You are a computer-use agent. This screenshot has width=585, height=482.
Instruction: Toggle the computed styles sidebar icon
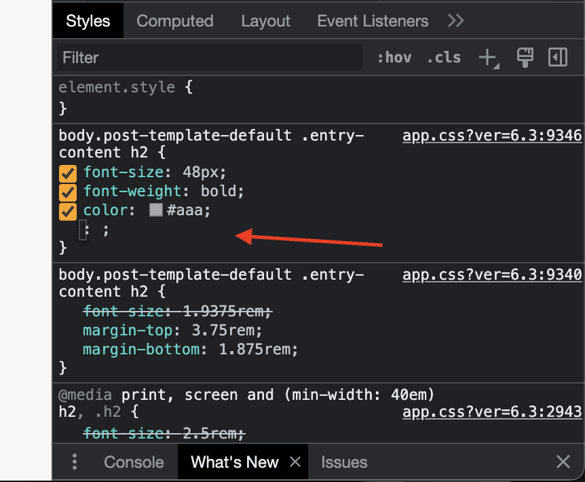[558, 58]
